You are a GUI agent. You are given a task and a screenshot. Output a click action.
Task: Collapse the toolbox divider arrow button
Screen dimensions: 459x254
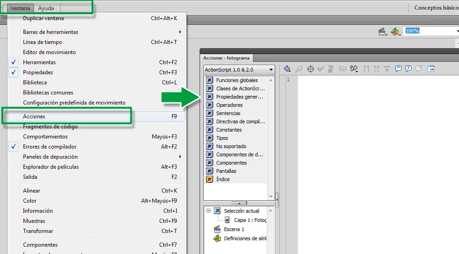[x=239, y=203]
